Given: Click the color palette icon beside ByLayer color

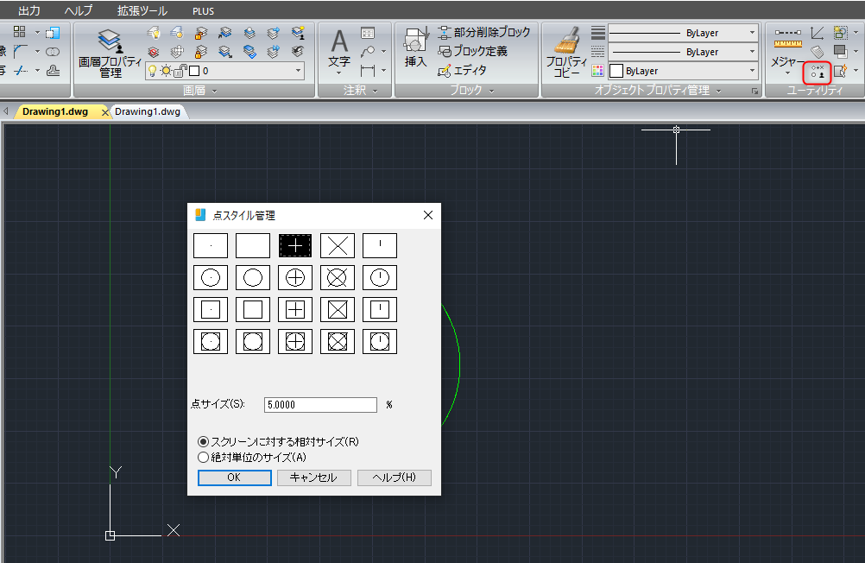Looking at the screenshot, I should point(598,71).
